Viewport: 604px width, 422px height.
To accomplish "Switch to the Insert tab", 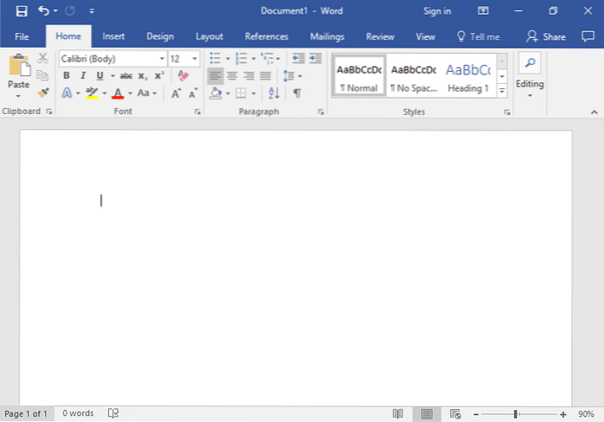I will pyautogui.click(x=113, y=36).
